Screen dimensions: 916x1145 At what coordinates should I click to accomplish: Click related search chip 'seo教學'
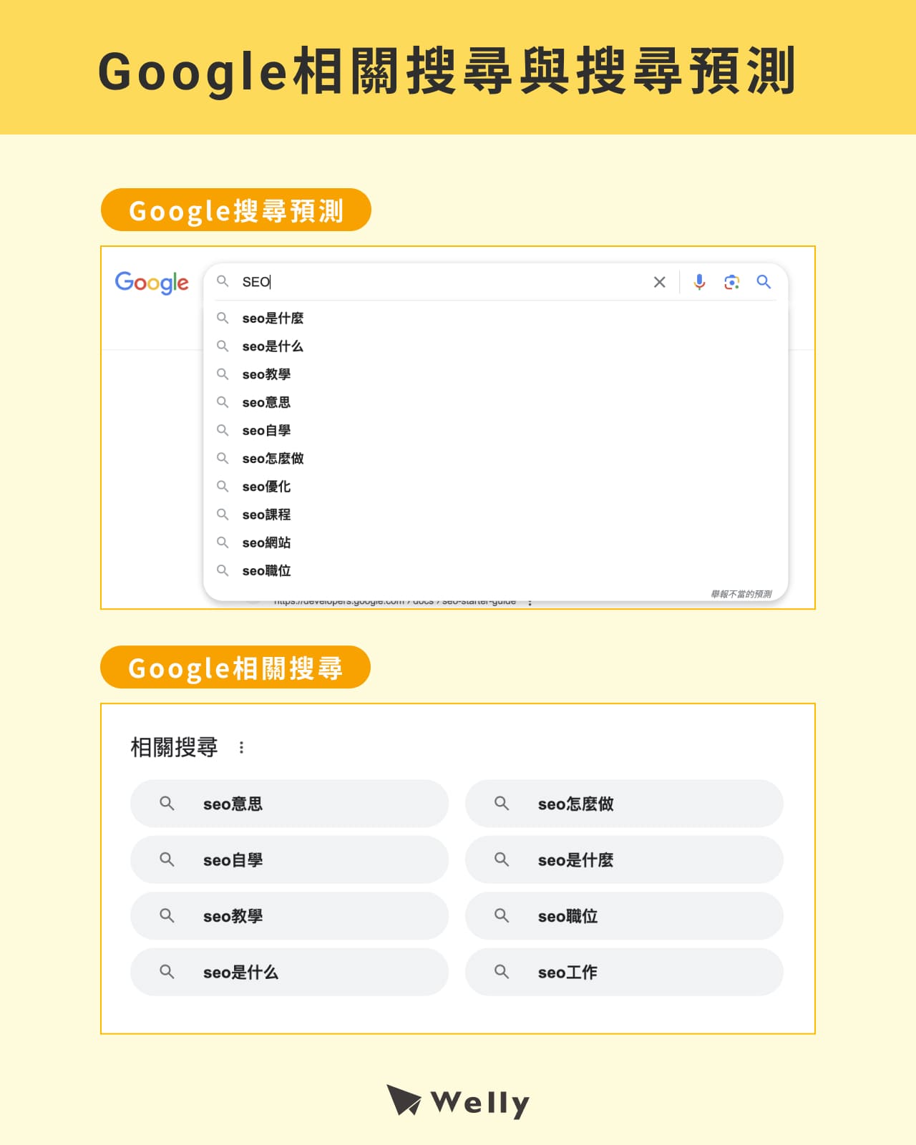(289, 916)
